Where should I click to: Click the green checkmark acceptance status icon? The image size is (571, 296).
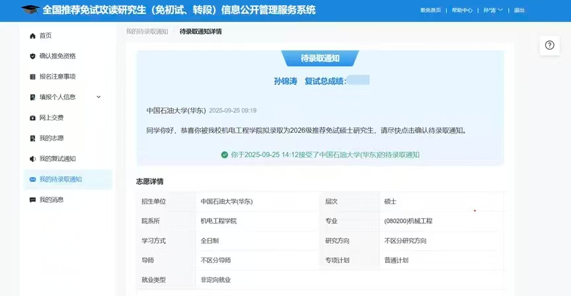[225, 155]
